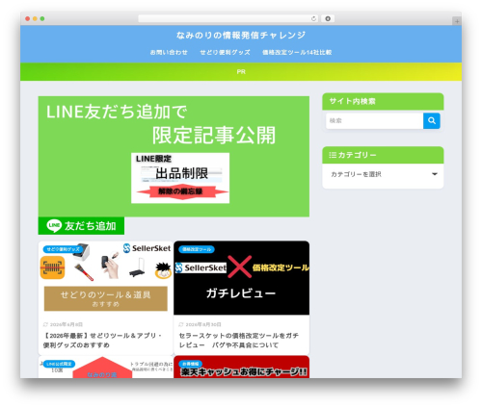The width and height of the screenshot is (482, 407).
Task: Open the せどり便利グッズ menu item
Action: pyautogui.click(x=225, y=52)
